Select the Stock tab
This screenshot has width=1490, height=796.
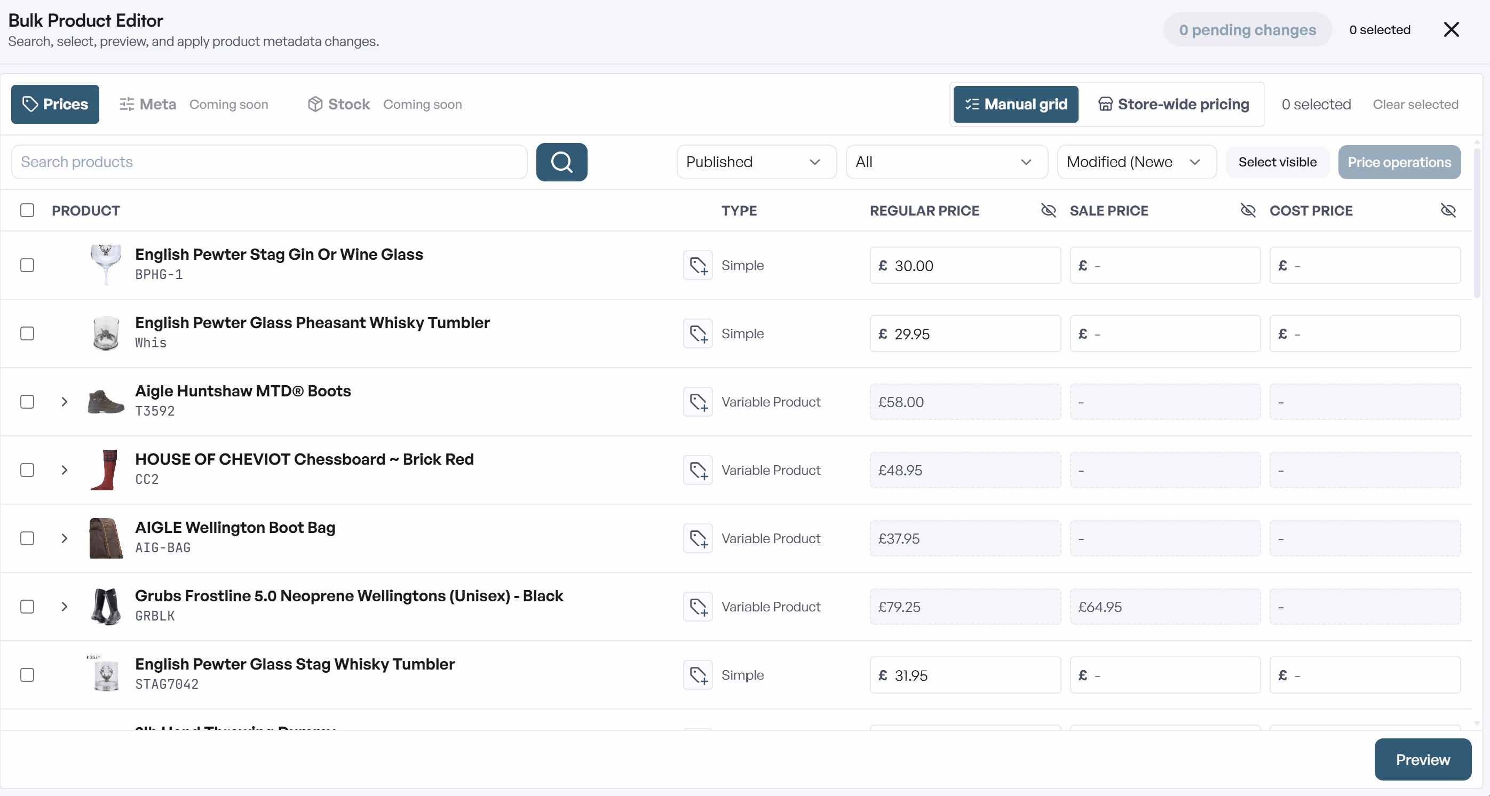tap(339, 104)
